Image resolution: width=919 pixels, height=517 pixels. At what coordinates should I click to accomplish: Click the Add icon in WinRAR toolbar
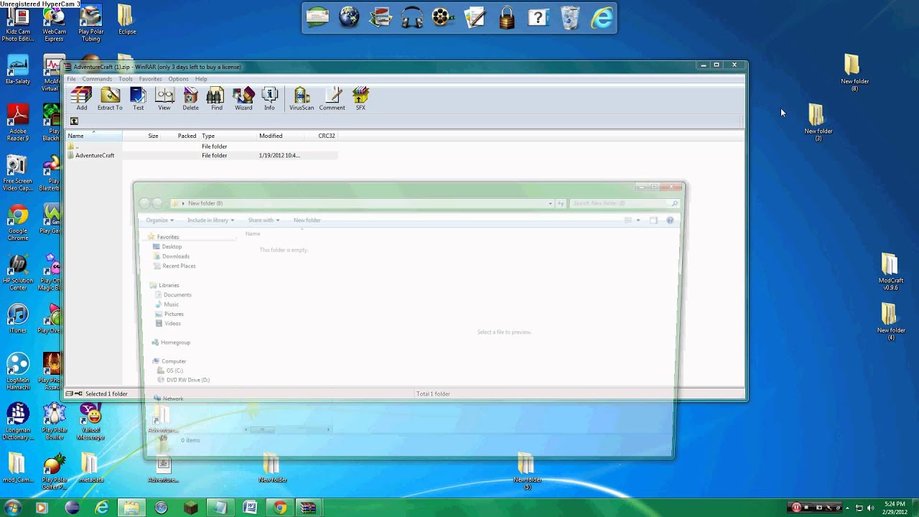point(81,98)
